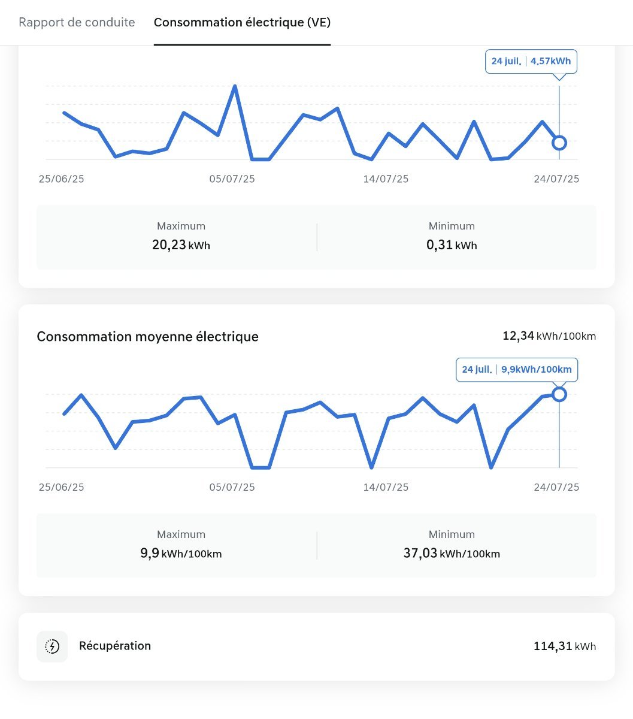The image size is (633, 719).
Task: Click the Minimum 0,31 kWh value
Action: point(452,245)
